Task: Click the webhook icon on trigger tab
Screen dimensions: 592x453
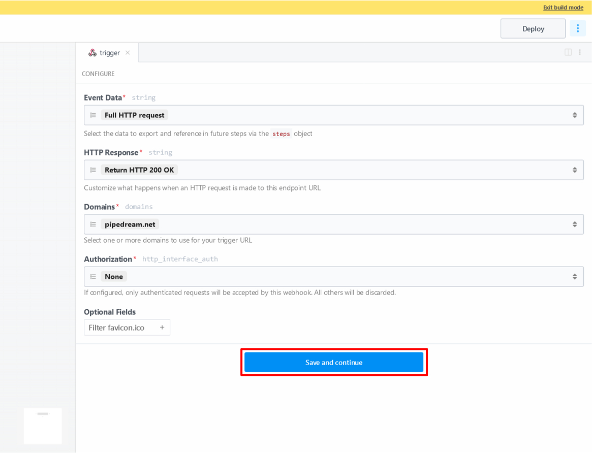Action: [x=92, y=53]
